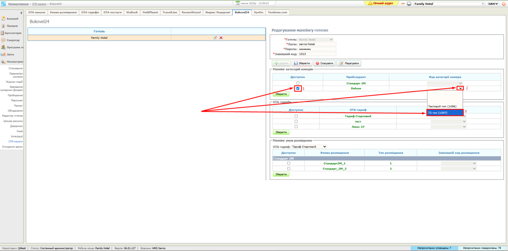Screen dimensions: 508x251
Task: Click the red delete icon for Family Hotel
Action: (221, 38)
